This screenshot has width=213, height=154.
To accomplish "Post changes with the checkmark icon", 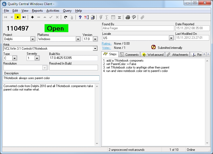I will [51, 17].
